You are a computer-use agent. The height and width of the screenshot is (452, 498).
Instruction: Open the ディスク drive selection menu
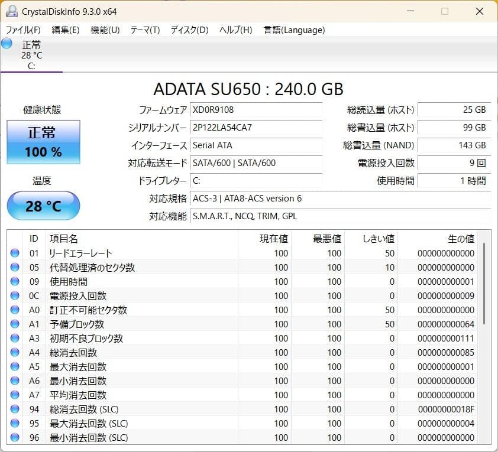pos(188,30)
